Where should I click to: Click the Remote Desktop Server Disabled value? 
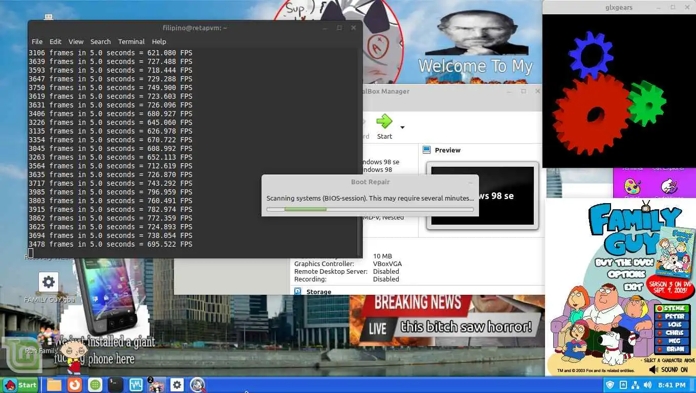[386, 271]
